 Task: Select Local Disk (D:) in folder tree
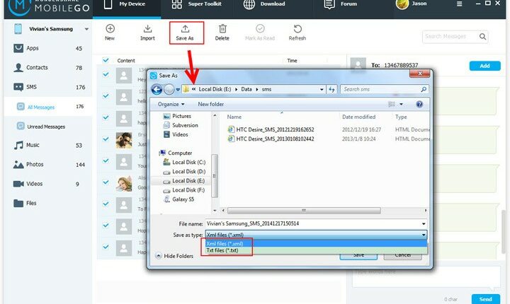[x=184, y=172]
